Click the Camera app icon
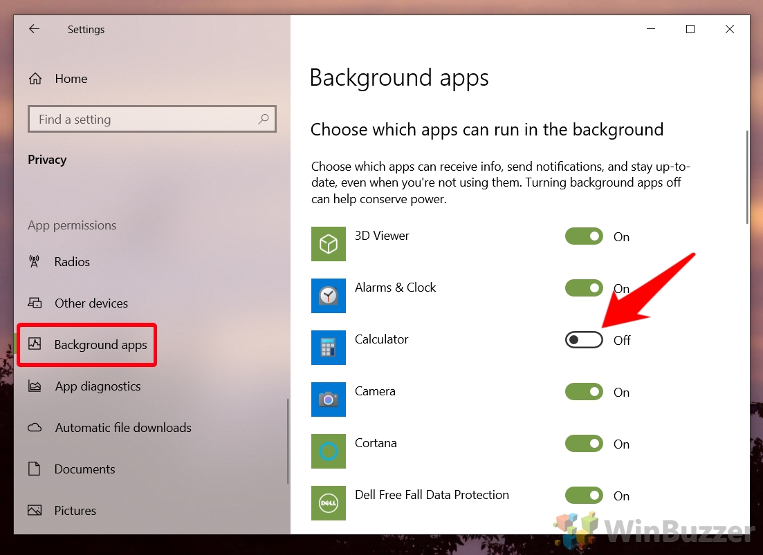The image size is (763, 555). click(329, 399)
